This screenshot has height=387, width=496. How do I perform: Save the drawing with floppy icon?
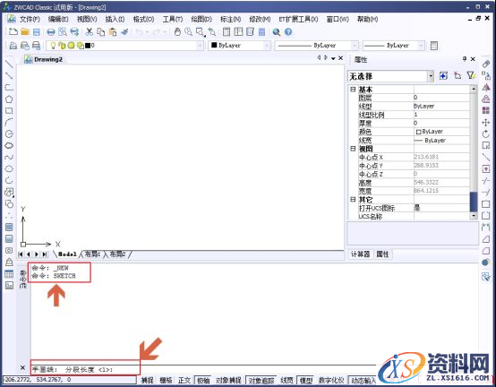37,32
